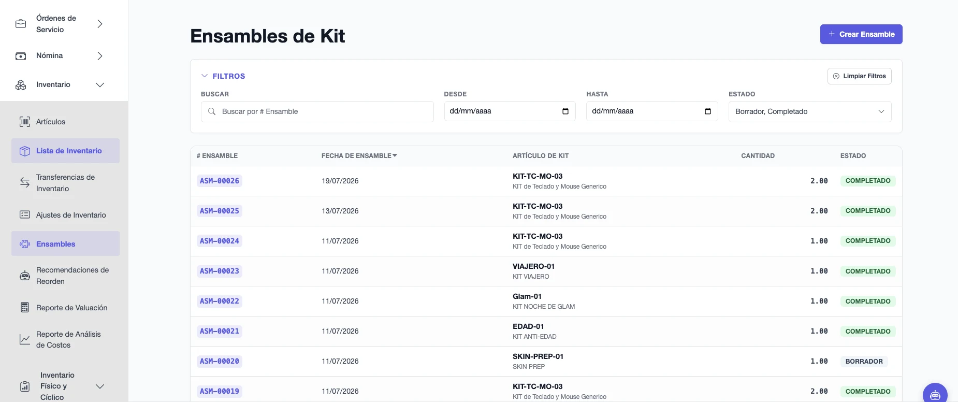Open the chatbot assistant floating icon
The height and width of the screenshot is (402, 958).
coord(935,395)
